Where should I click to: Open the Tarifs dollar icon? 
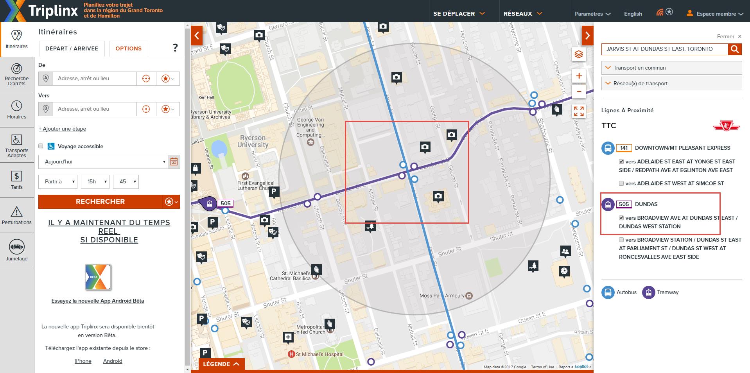point(16,180)
